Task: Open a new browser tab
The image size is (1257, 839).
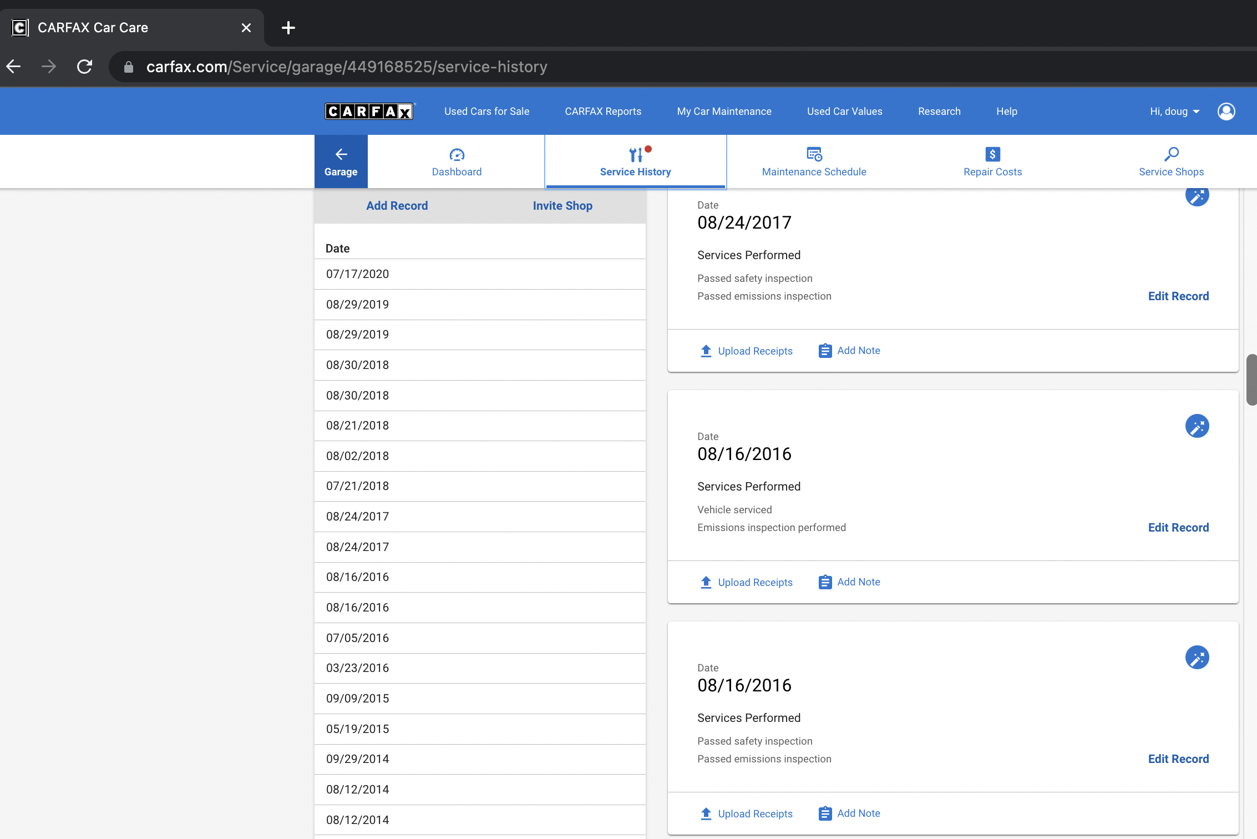Action: tap(288, 28)
